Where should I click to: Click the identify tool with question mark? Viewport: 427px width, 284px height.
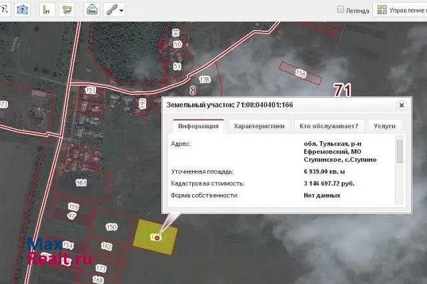[x=23, y=10]
